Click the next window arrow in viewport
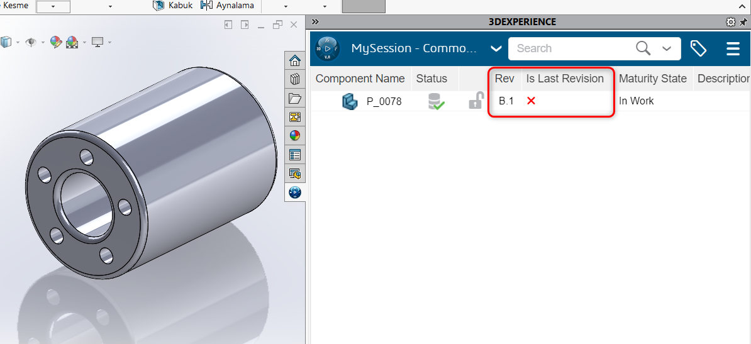Image resolution: width=751 pixels, height=344 pixels. (x=245, y=25)
